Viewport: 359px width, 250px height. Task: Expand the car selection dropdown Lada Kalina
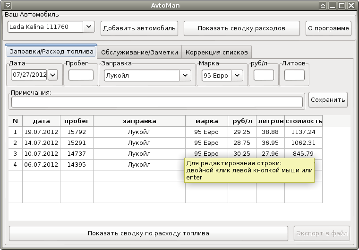tap(89, 27)
